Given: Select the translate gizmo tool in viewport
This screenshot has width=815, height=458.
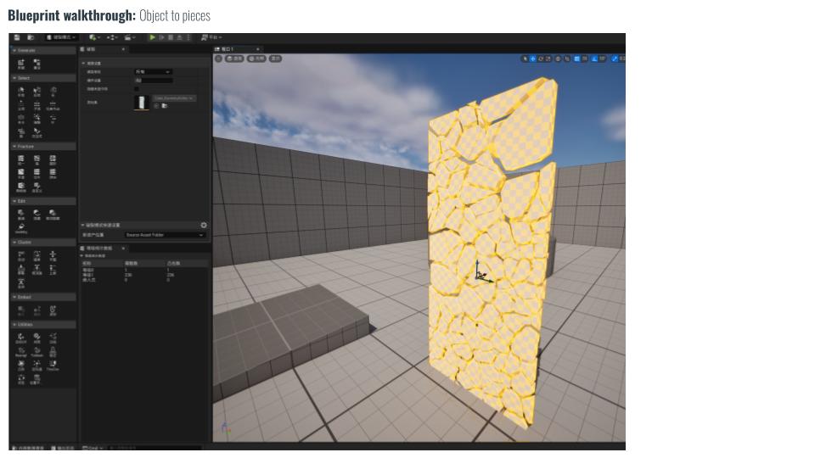Looking at the screenshot, I should [533, 59].
